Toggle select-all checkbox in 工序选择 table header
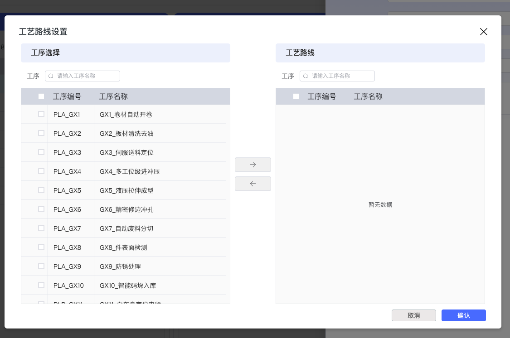The height and width of the screenshot is (338, 510). pyautogui.click(x=41, y=96)
